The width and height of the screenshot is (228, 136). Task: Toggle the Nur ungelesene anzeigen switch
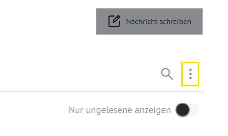[x=187, y=110]
